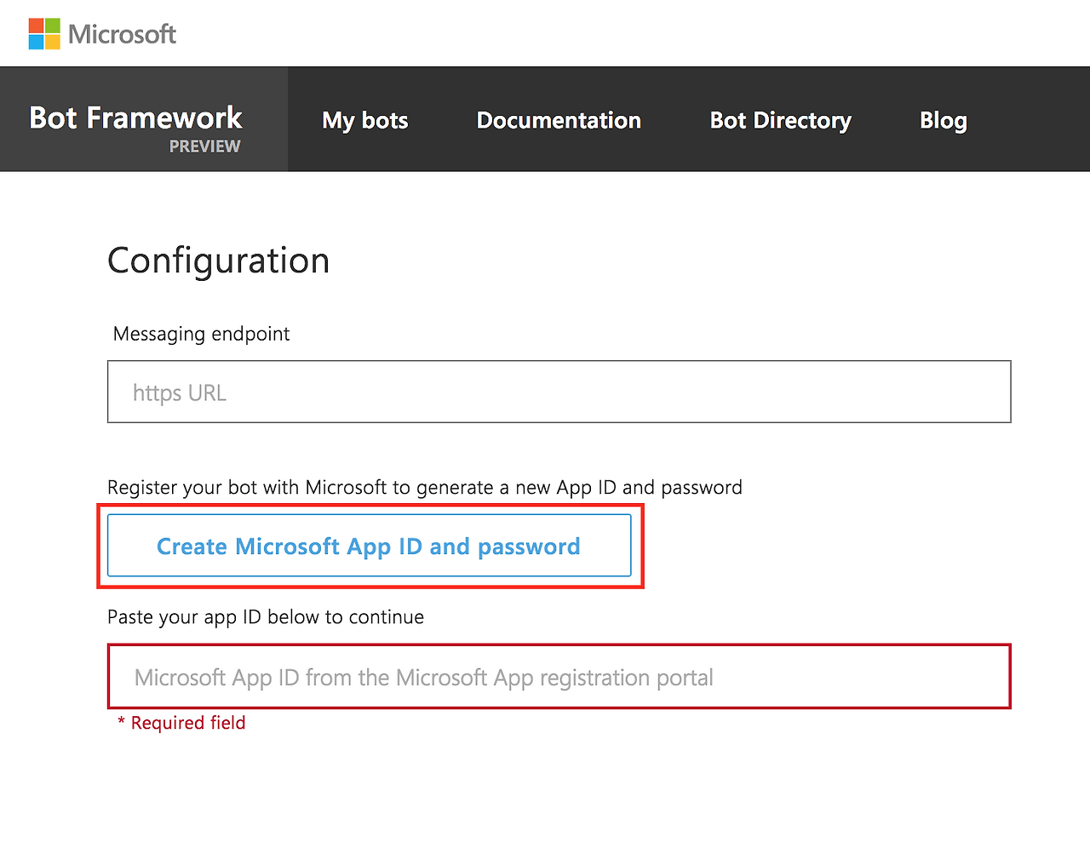Click the blue square in Microsoft logo

(x=36, y=42)
